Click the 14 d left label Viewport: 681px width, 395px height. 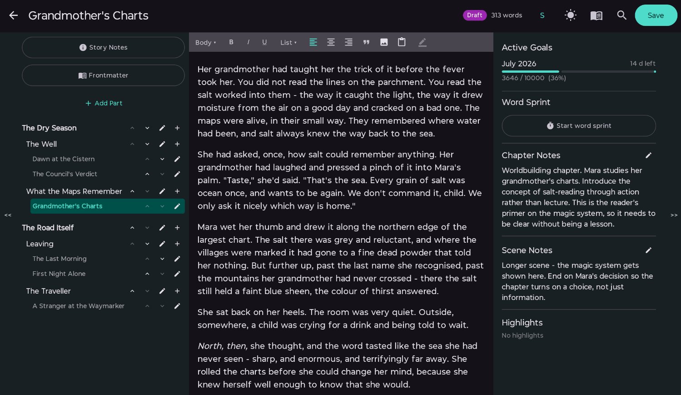click(x=642, y=64)
